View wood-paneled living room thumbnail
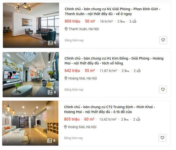This screenshot has width=176, height=150. click(x=30, y=123)
